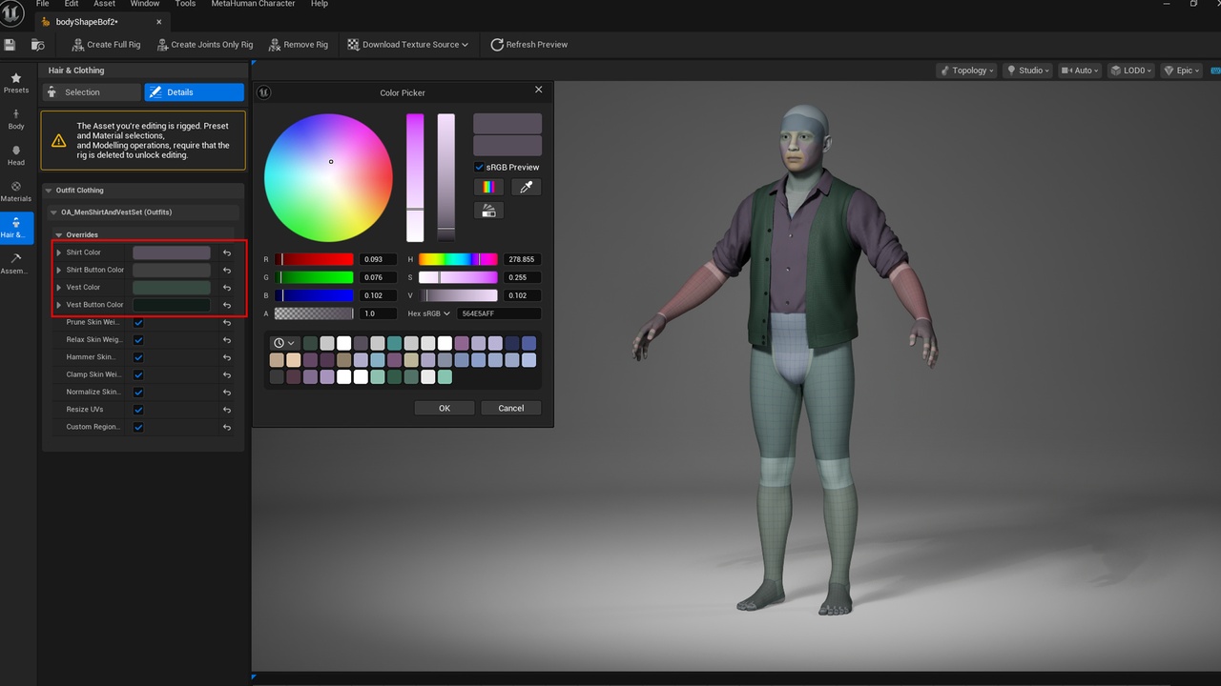
Task: Uncheck the Relax Skin Weights checkbox
Action: point(138,340)
